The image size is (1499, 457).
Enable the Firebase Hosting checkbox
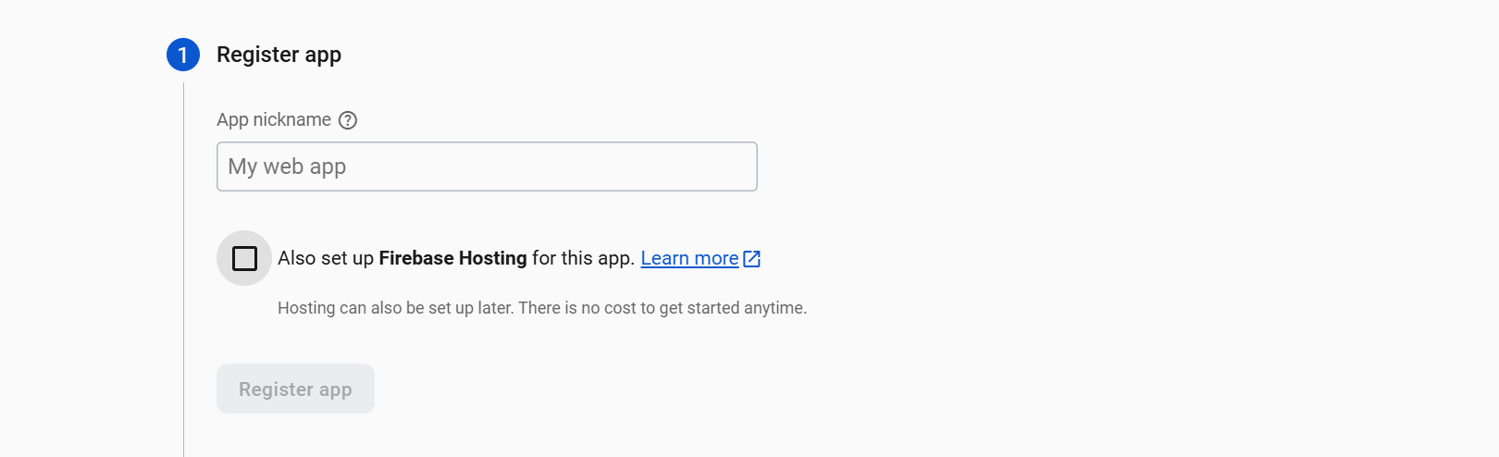(x=244, y=258)
